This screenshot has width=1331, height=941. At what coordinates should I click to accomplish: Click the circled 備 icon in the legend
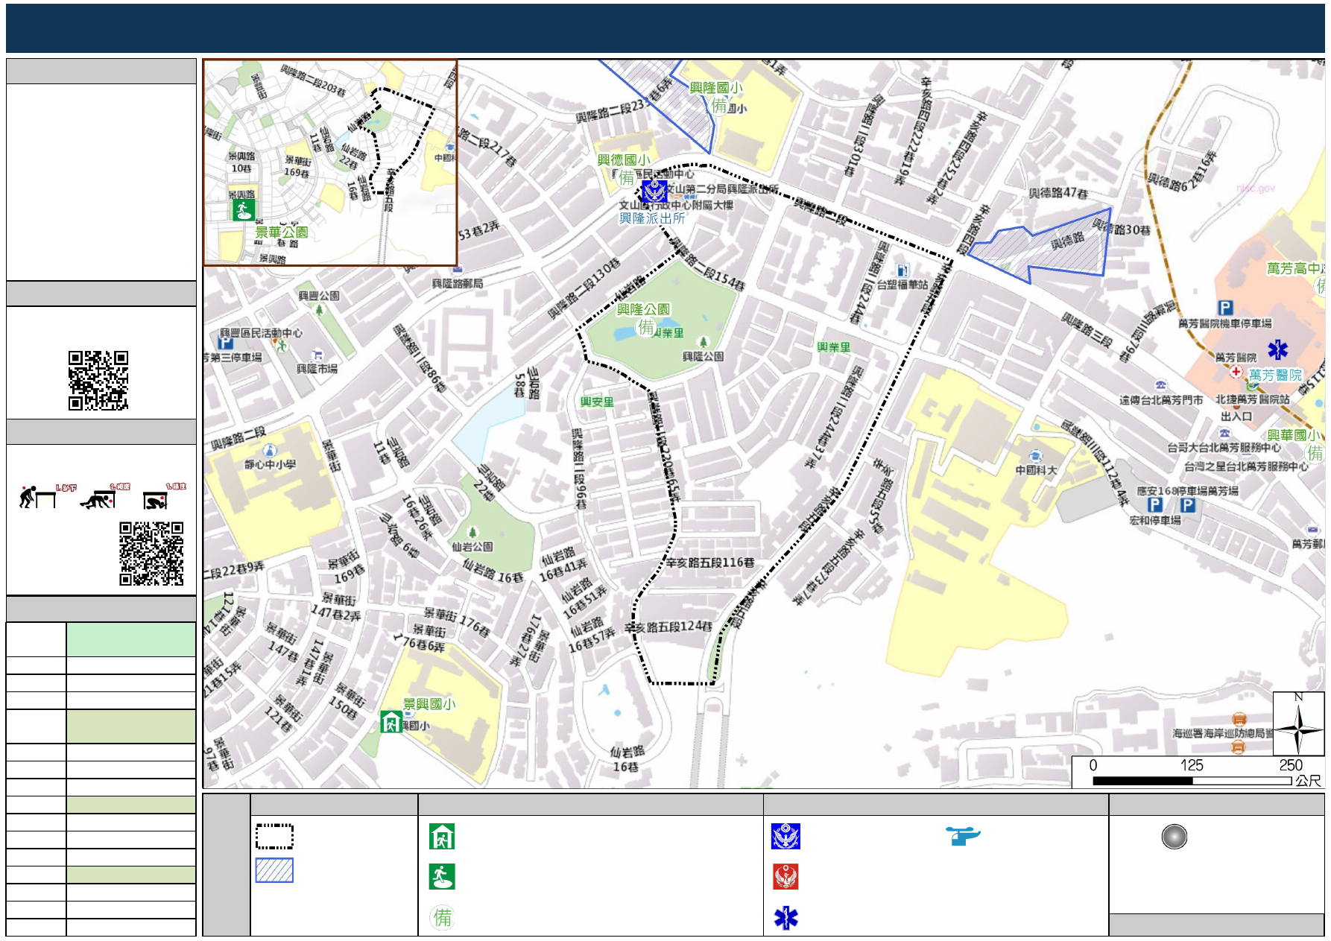(442, 917)
